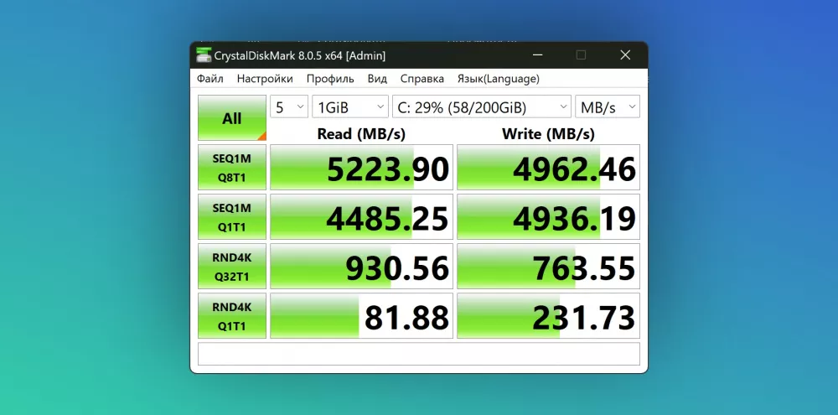The height and width of the screenshot is (415, 838).
Task: Click the RND4K Q1T1 read value 81.88
Action: (362, 315)
